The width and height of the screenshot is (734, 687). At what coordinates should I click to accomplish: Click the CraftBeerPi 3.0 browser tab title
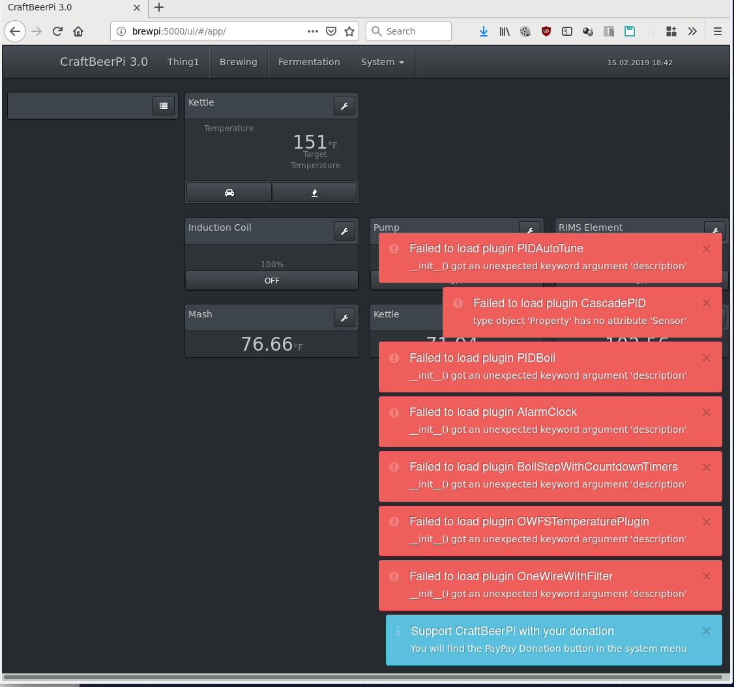click(x=40, y=7)
